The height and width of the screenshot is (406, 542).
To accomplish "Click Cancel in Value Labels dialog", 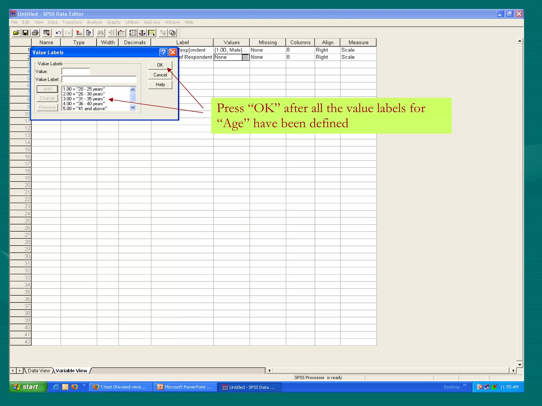I will (160, 75).
